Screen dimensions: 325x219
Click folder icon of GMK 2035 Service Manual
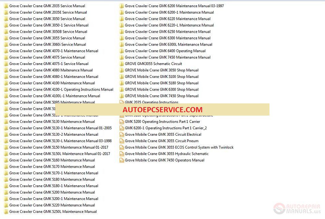(6, 6)
